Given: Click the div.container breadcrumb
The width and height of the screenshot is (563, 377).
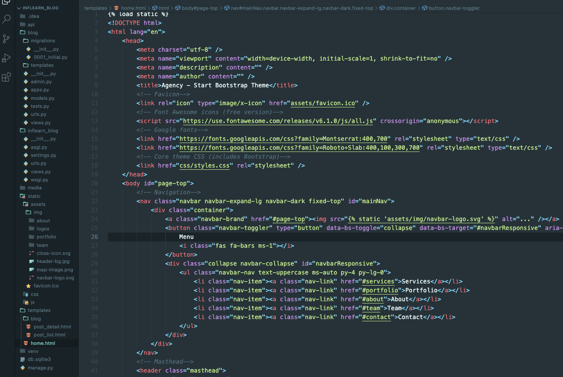Looking at the screenshot, I should pos(397,8).
